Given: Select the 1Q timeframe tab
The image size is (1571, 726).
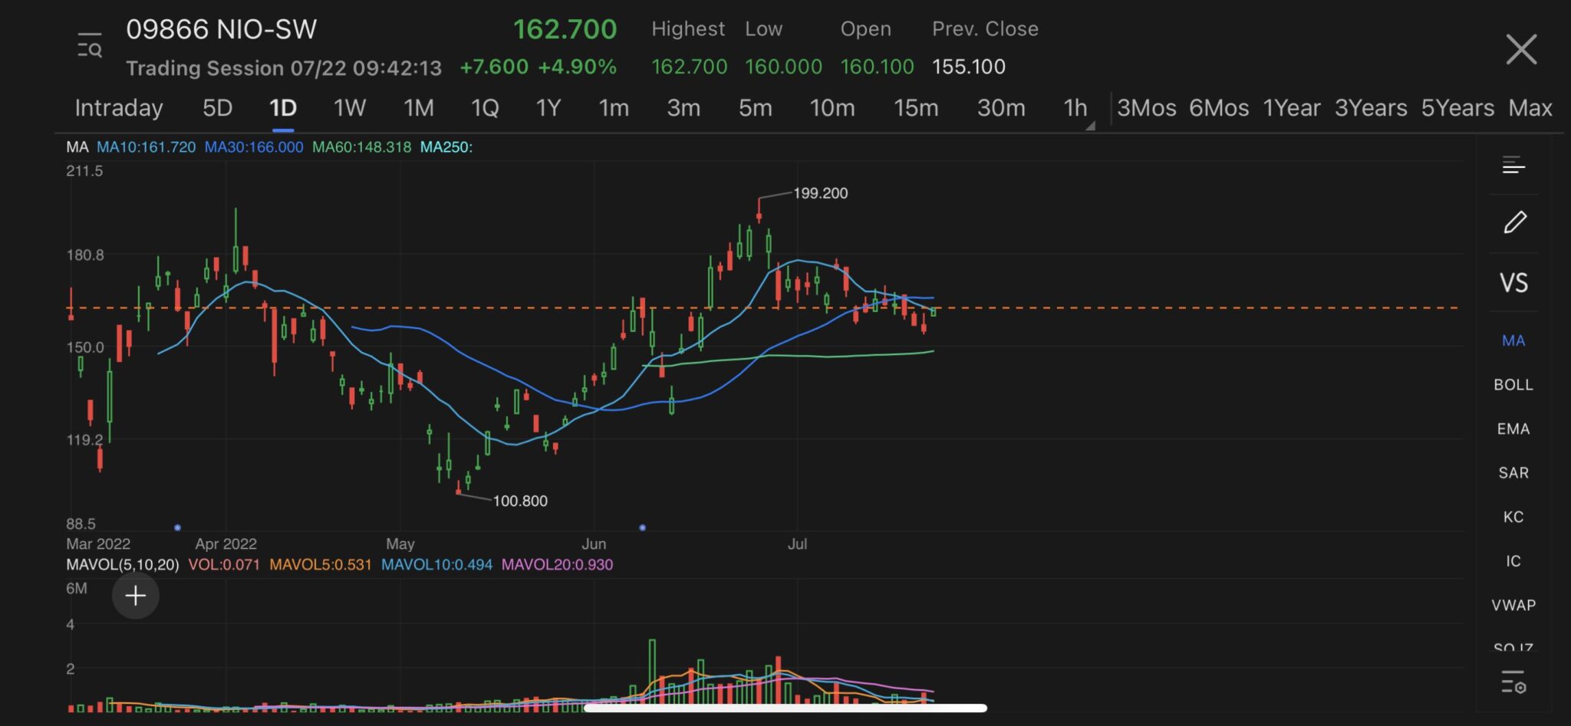Looking at the screenshot, I should point(485,108).
